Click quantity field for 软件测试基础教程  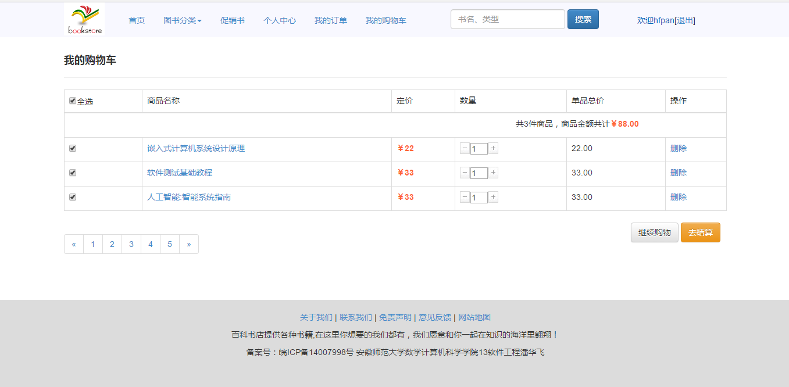point(479,173)
